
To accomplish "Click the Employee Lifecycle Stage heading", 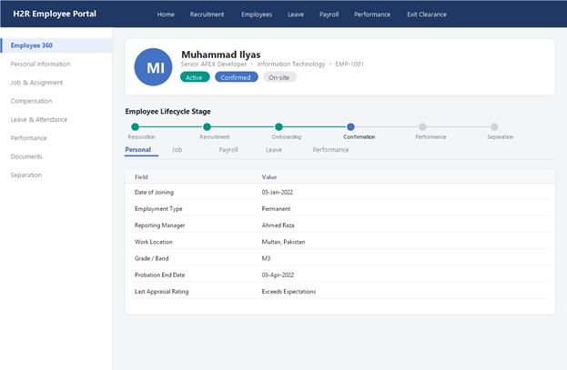I will pyautogui.click(x=167, y=111).
